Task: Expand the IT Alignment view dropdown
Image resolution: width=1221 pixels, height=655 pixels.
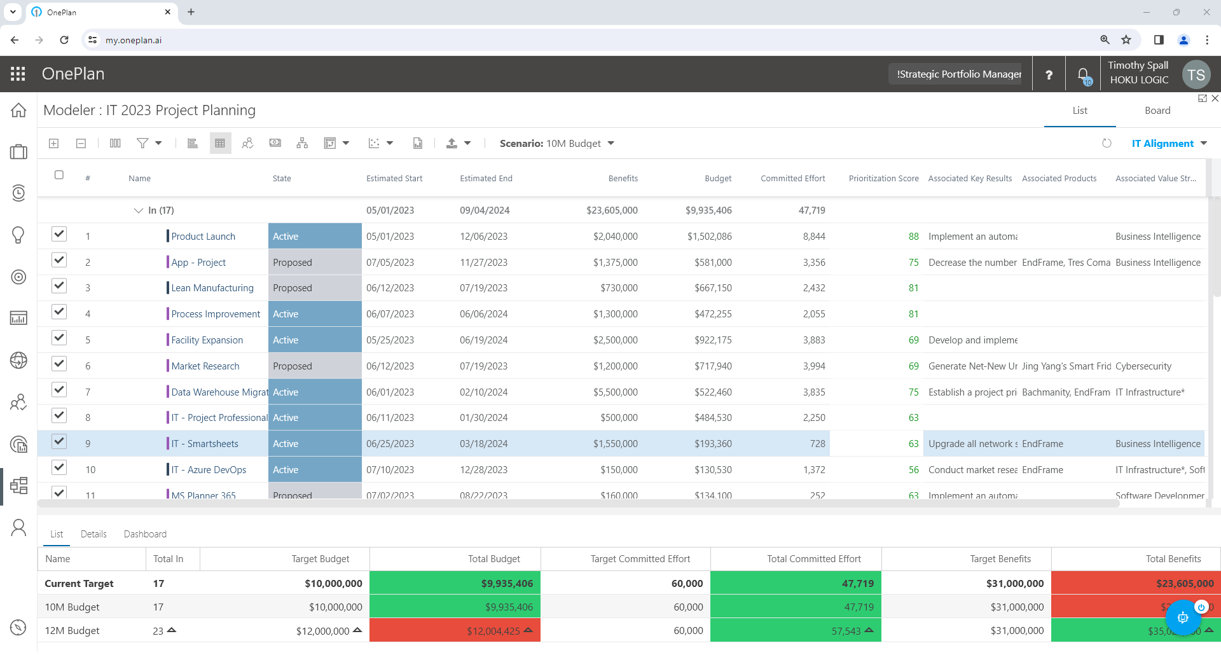Action: tap(1169, 144)
